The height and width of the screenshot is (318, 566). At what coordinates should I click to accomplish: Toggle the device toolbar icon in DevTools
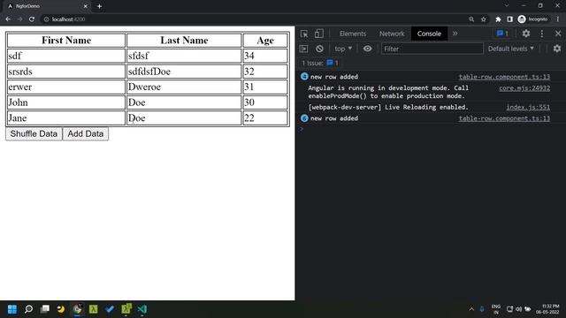318,34
